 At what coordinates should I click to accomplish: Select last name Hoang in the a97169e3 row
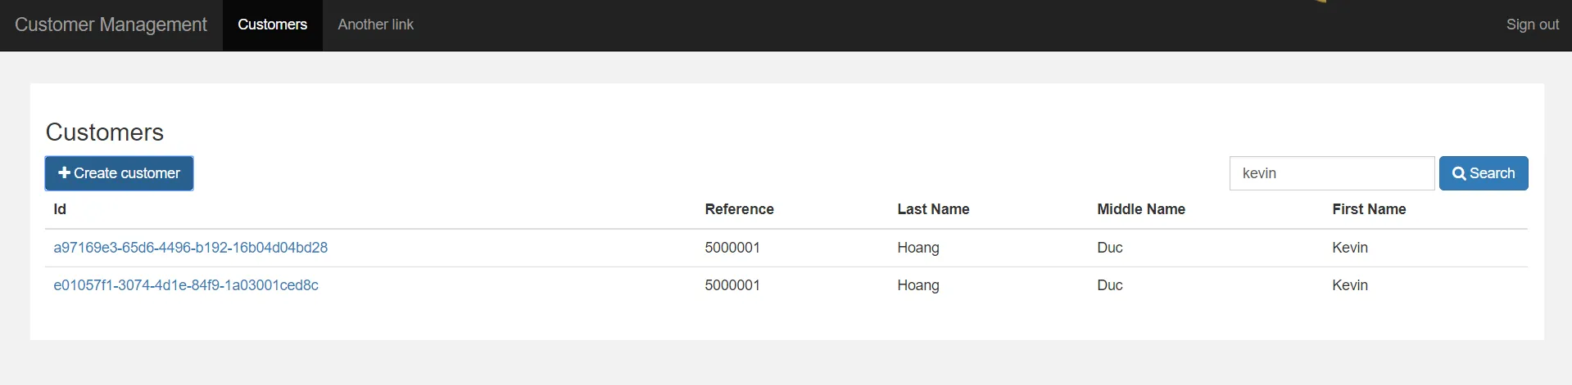pos(917,248)
